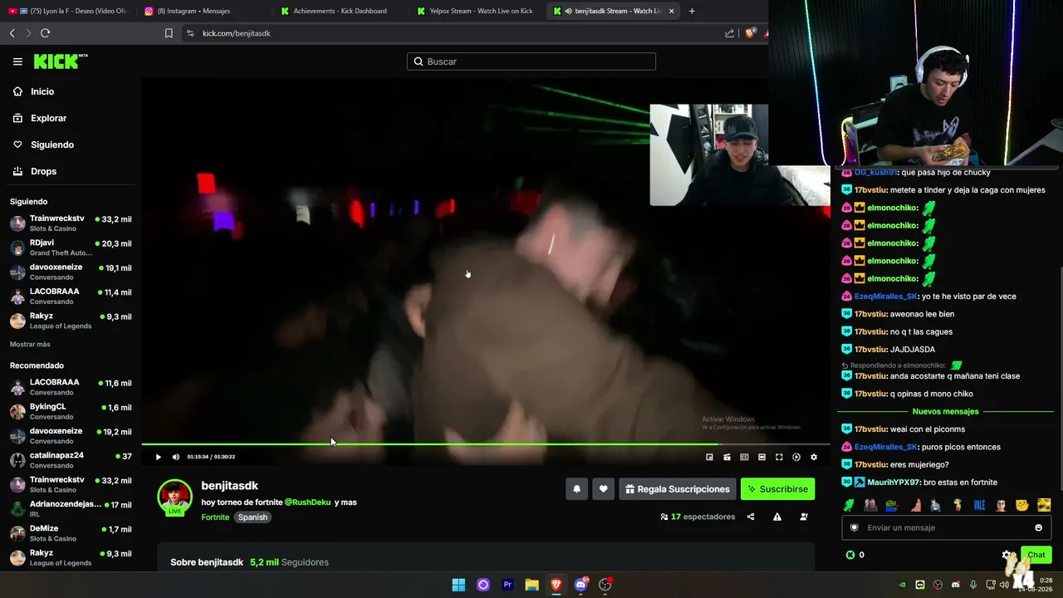Report the stream with warning icon
Viewport: 1063px width, 598px height.
click(777, 517)
